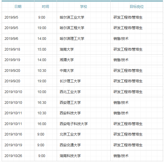
Task: Click the 2019/10/11 date for 西安电子科技大学
Action: pyautogui.click(x=13, y=124)
